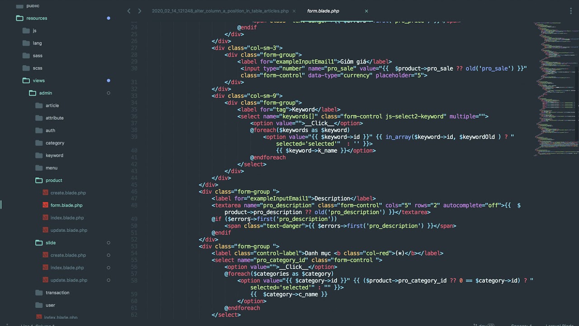Image resolution: width=579 pixels, height=326 pixels.
Task: Click 'Danh mục' label text
Action: [318, 253]
